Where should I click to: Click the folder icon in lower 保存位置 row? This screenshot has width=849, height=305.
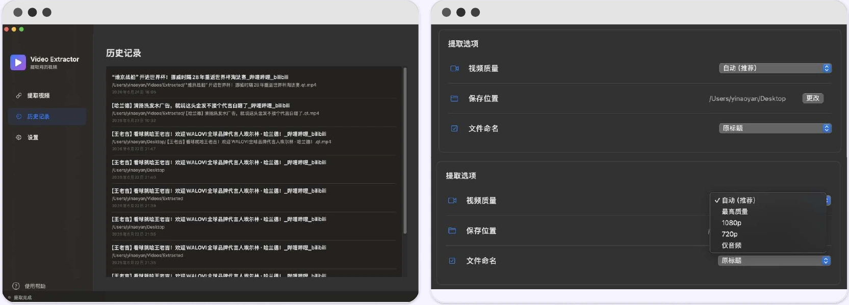pyautogui.click(x=452, y=231)
